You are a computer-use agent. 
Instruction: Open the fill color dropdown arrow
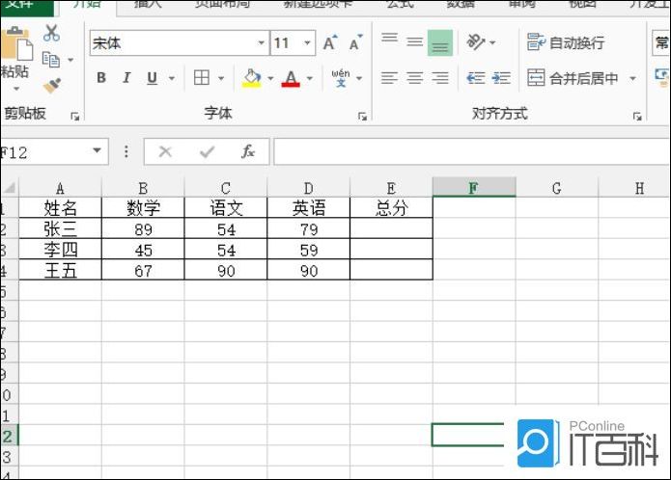click(270, 78)
